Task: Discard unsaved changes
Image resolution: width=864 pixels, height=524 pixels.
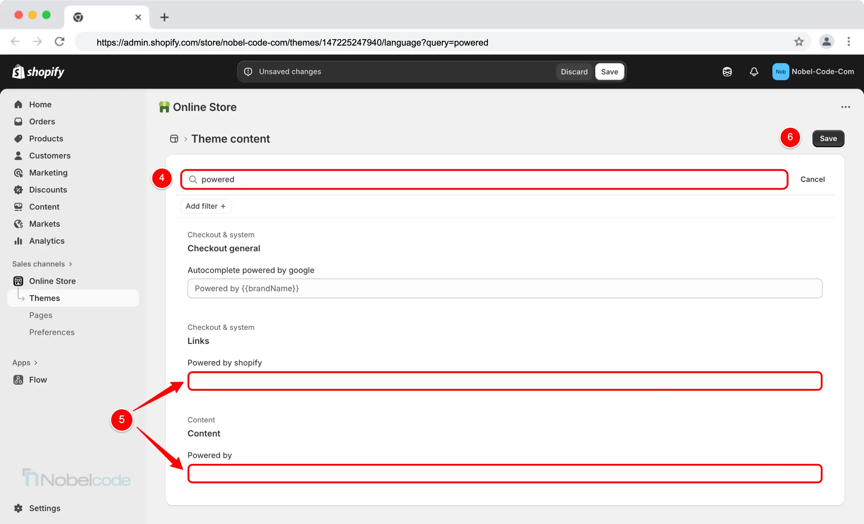Action: click(574, 72)
